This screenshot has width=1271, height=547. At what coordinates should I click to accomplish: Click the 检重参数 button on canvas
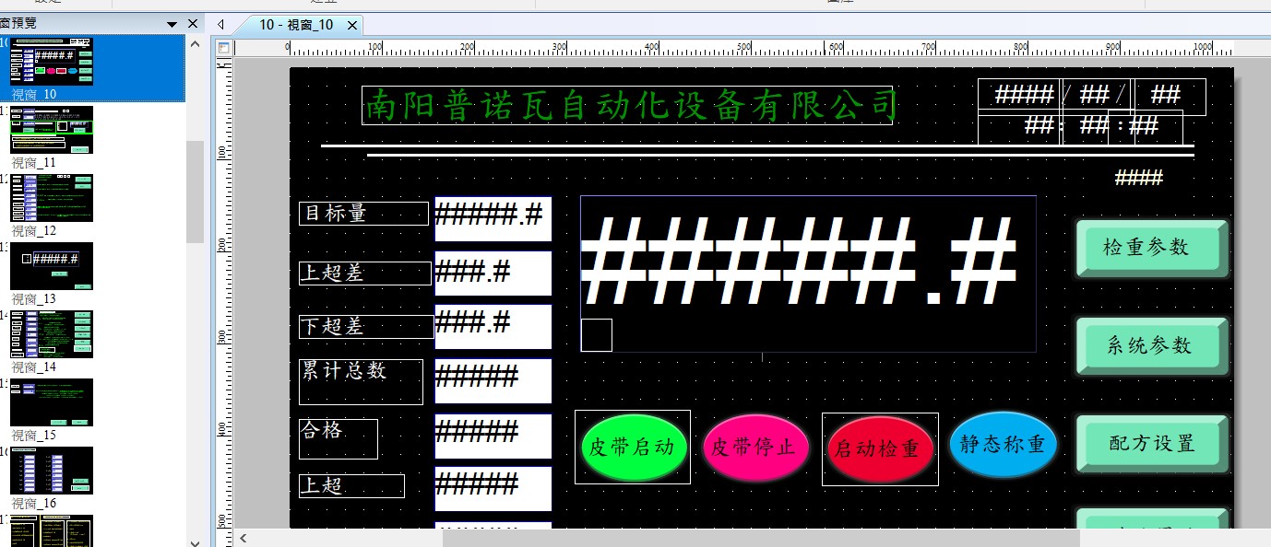click(1151, 248)
